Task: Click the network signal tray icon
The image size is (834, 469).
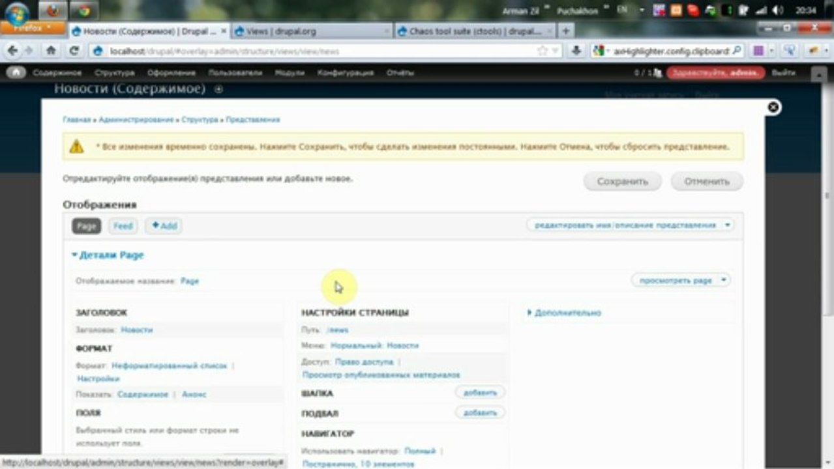Action: pyautogui.click(x=761, y=10)
